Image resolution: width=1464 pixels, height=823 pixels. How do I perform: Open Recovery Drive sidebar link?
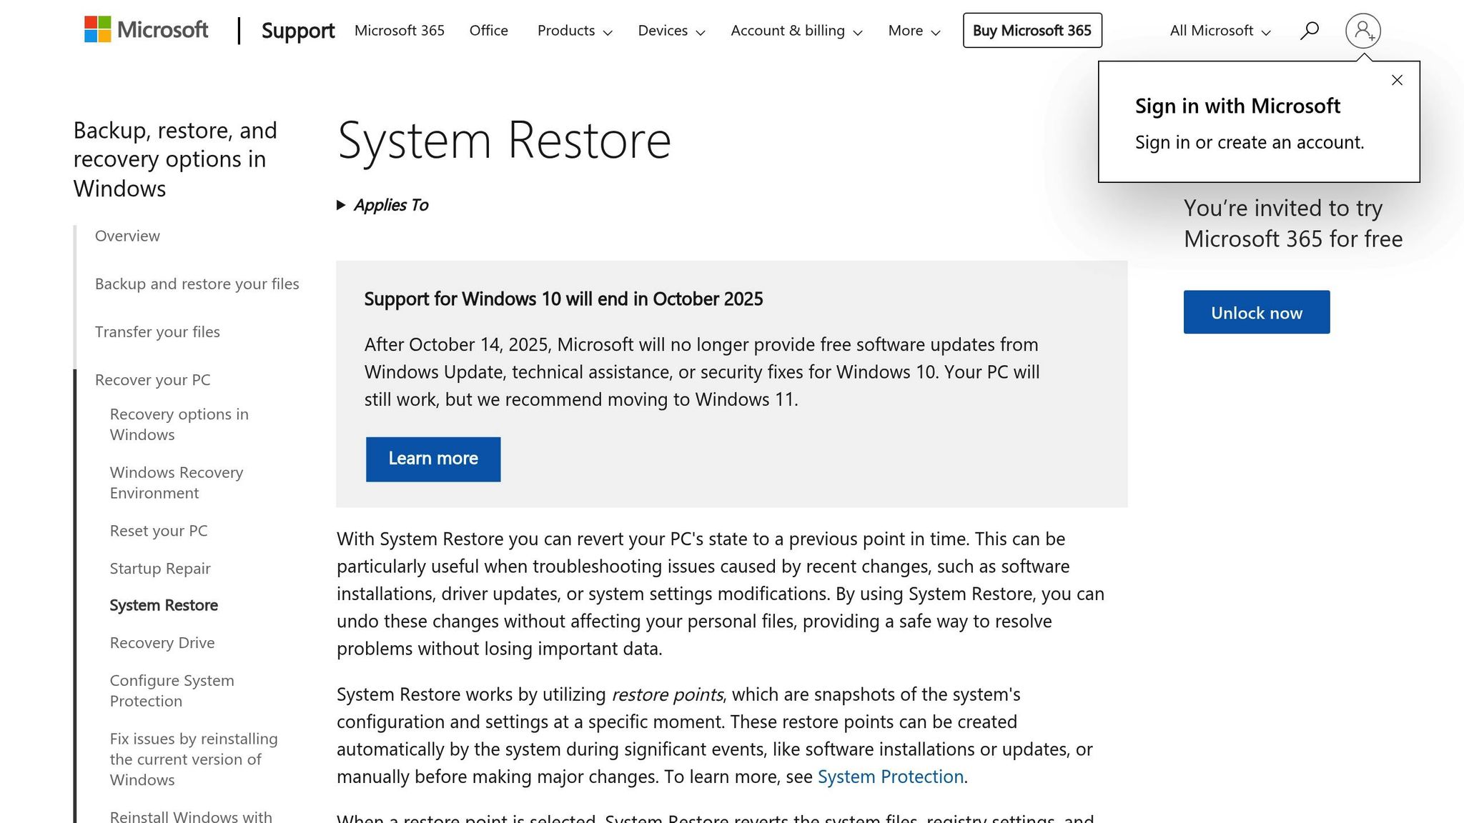click(x=162, y=643)
